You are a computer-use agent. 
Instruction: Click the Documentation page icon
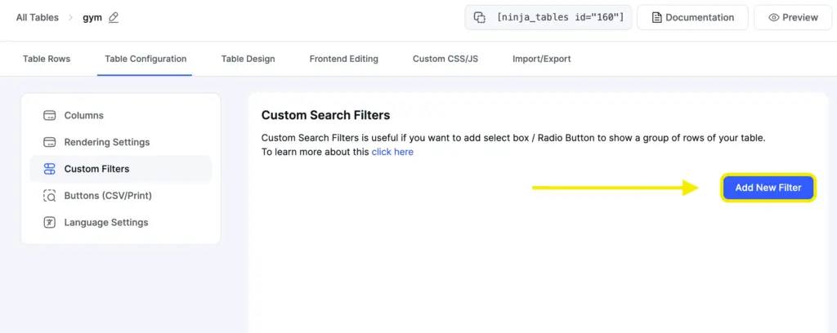(x=657, y=18)
